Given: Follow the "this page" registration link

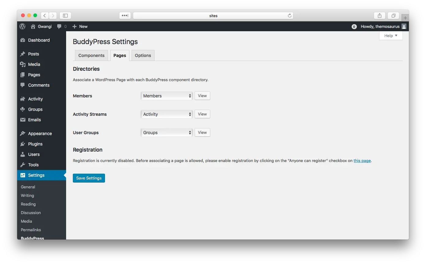Looking at the screenshot, I should pos(362,160).
